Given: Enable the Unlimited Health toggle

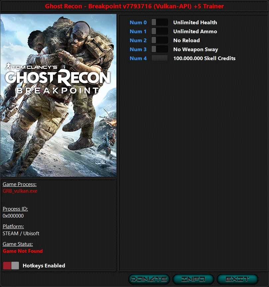Looking at the screenshot, I should coord(159,22).
